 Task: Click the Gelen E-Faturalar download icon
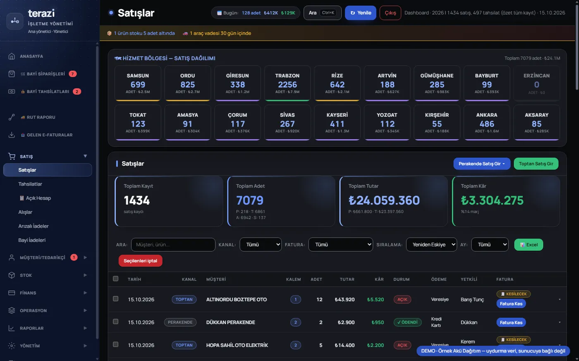click(x=12, y=135)
